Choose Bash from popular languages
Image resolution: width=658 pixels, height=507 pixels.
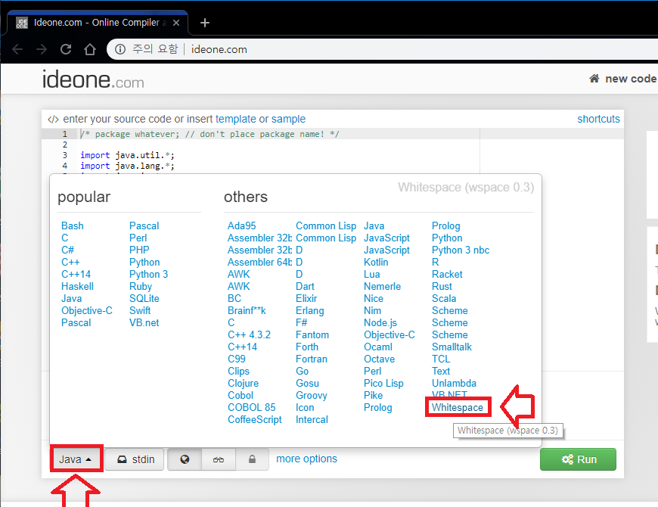coord(72,226)
